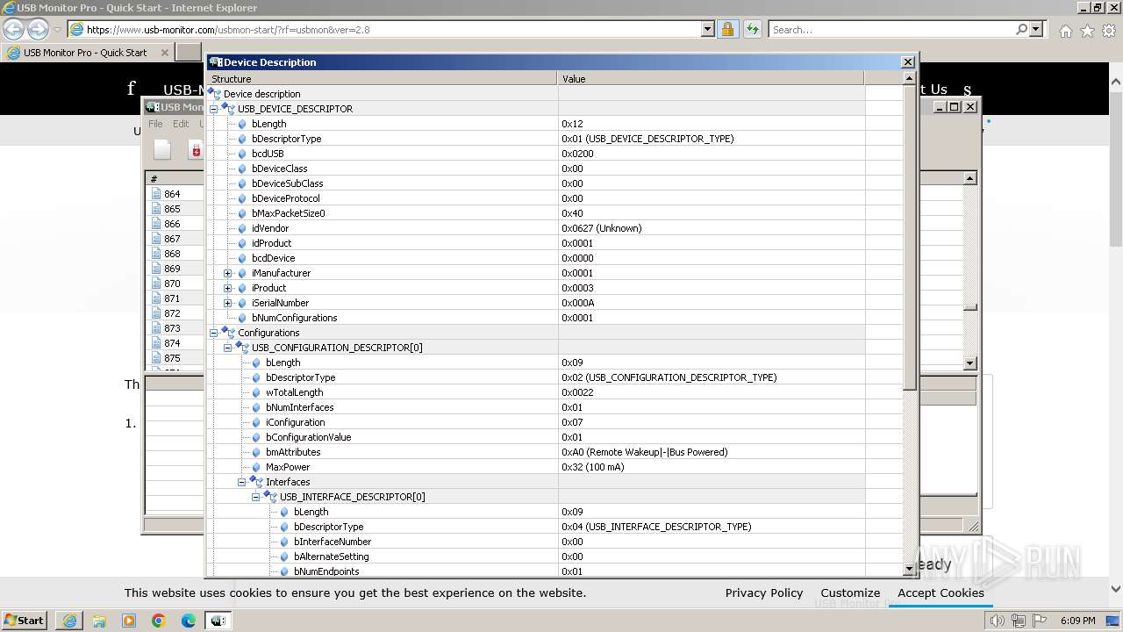Accept Cookies on the website
The width and height of the screenshot is (1123, 632).
941,592
